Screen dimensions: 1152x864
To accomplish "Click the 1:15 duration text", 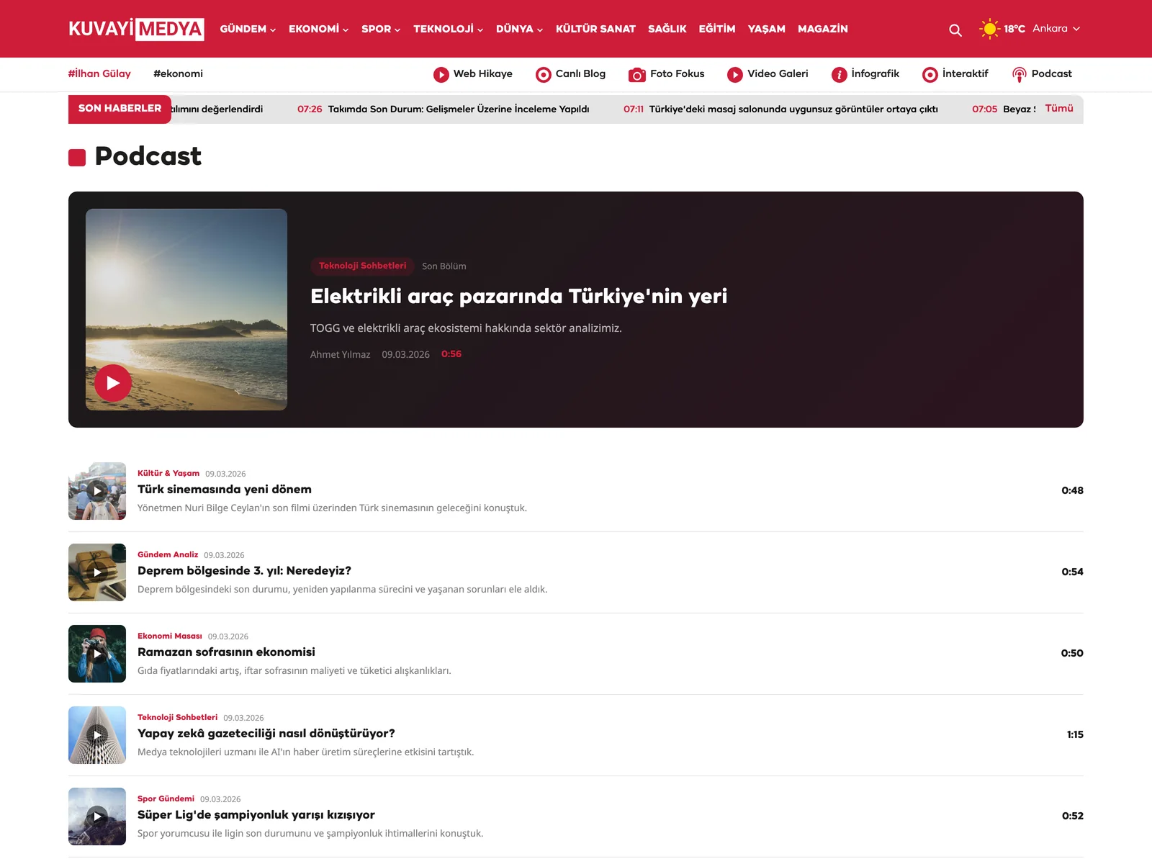I will tap(1075, 735).
